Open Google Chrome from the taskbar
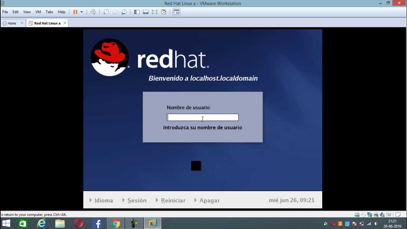The height and width of the screenshot is (229, 407). [116, 224]
